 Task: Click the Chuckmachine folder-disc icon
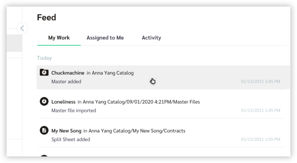(44, 72)
